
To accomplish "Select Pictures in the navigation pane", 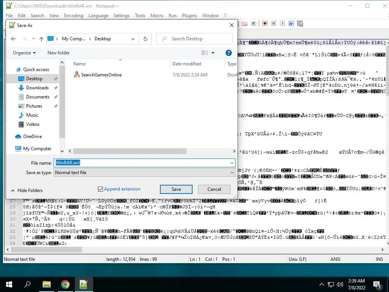I will coord(34,106).
